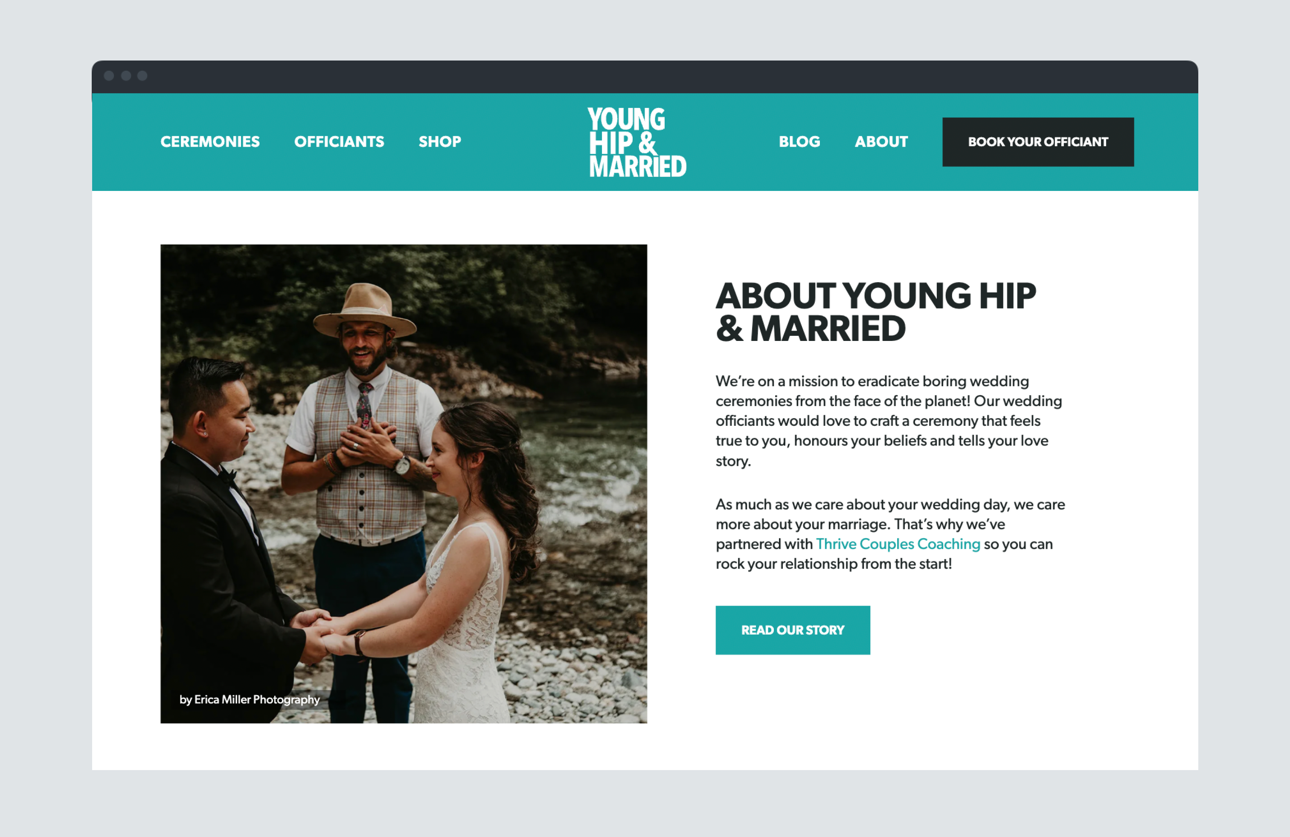This screenshot has width=1290, height=837.
Task: Open the Ceremonies menu item
Action: (x=210, y=142)
